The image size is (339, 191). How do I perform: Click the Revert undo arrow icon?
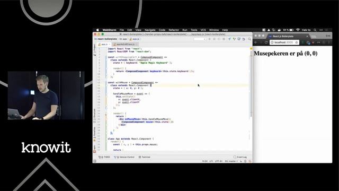coord(244,39)
